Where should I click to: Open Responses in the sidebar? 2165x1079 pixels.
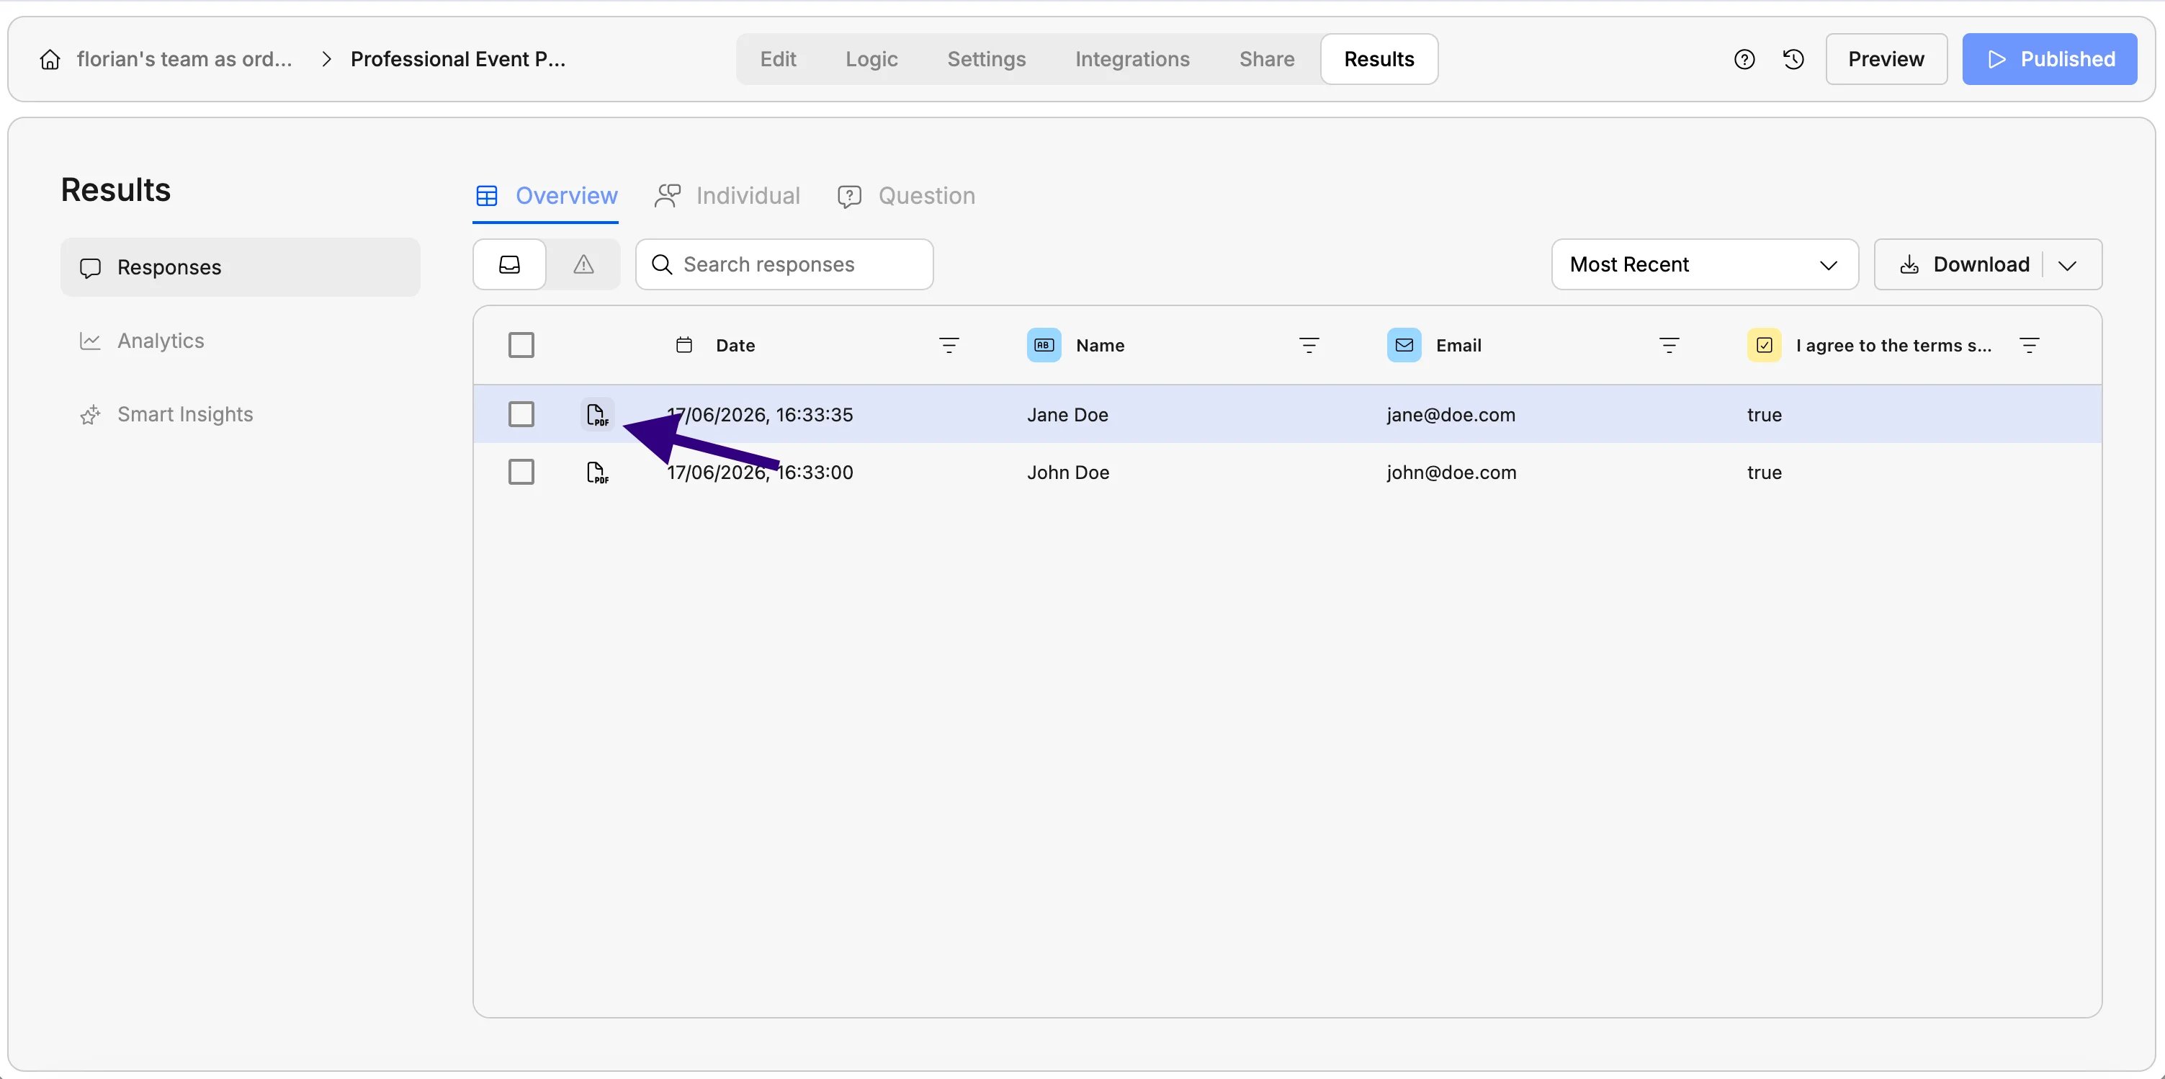[241, 267]
